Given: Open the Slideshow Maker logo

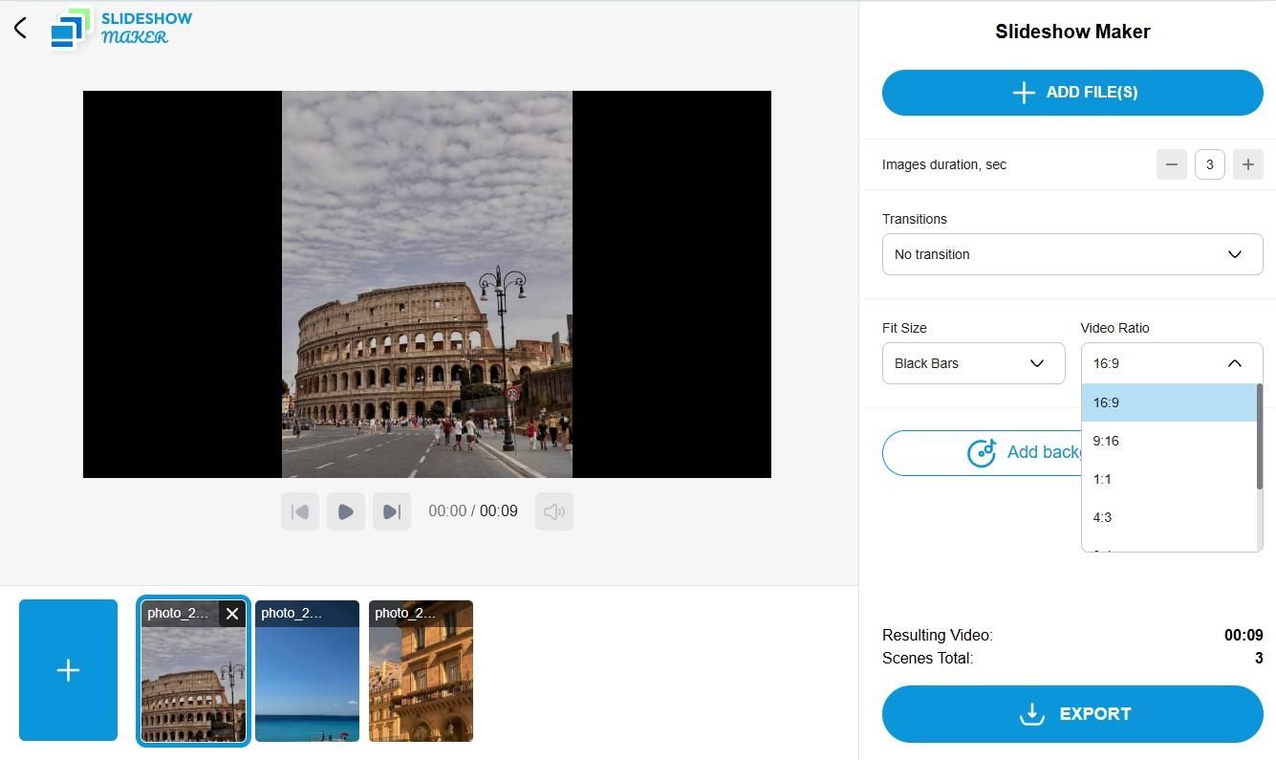Looking at the screenshot, I should (x=121, y=28).
